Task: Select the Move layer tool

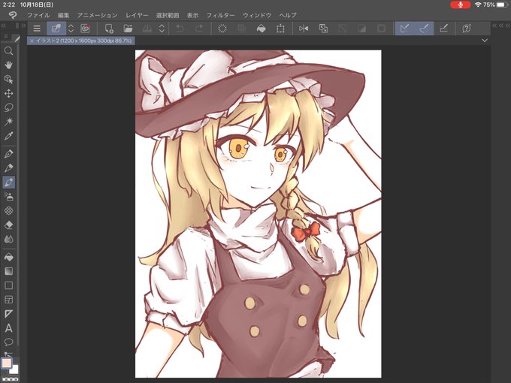Action: (8, 93)
